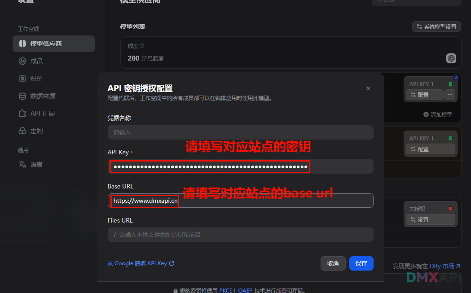
Task: Open the 从 Google 获取 API Key link
Action: pos(141,263)
